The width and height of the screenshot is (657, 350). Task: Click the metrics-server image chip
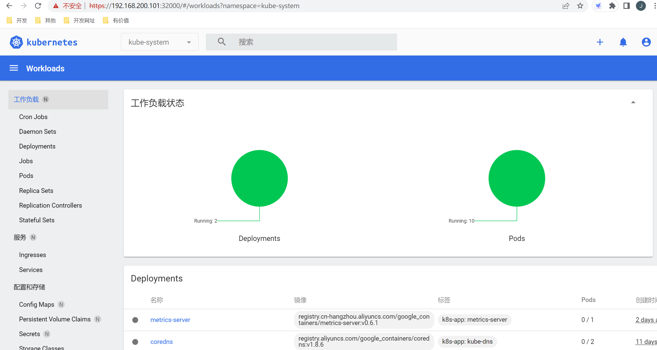364,320
